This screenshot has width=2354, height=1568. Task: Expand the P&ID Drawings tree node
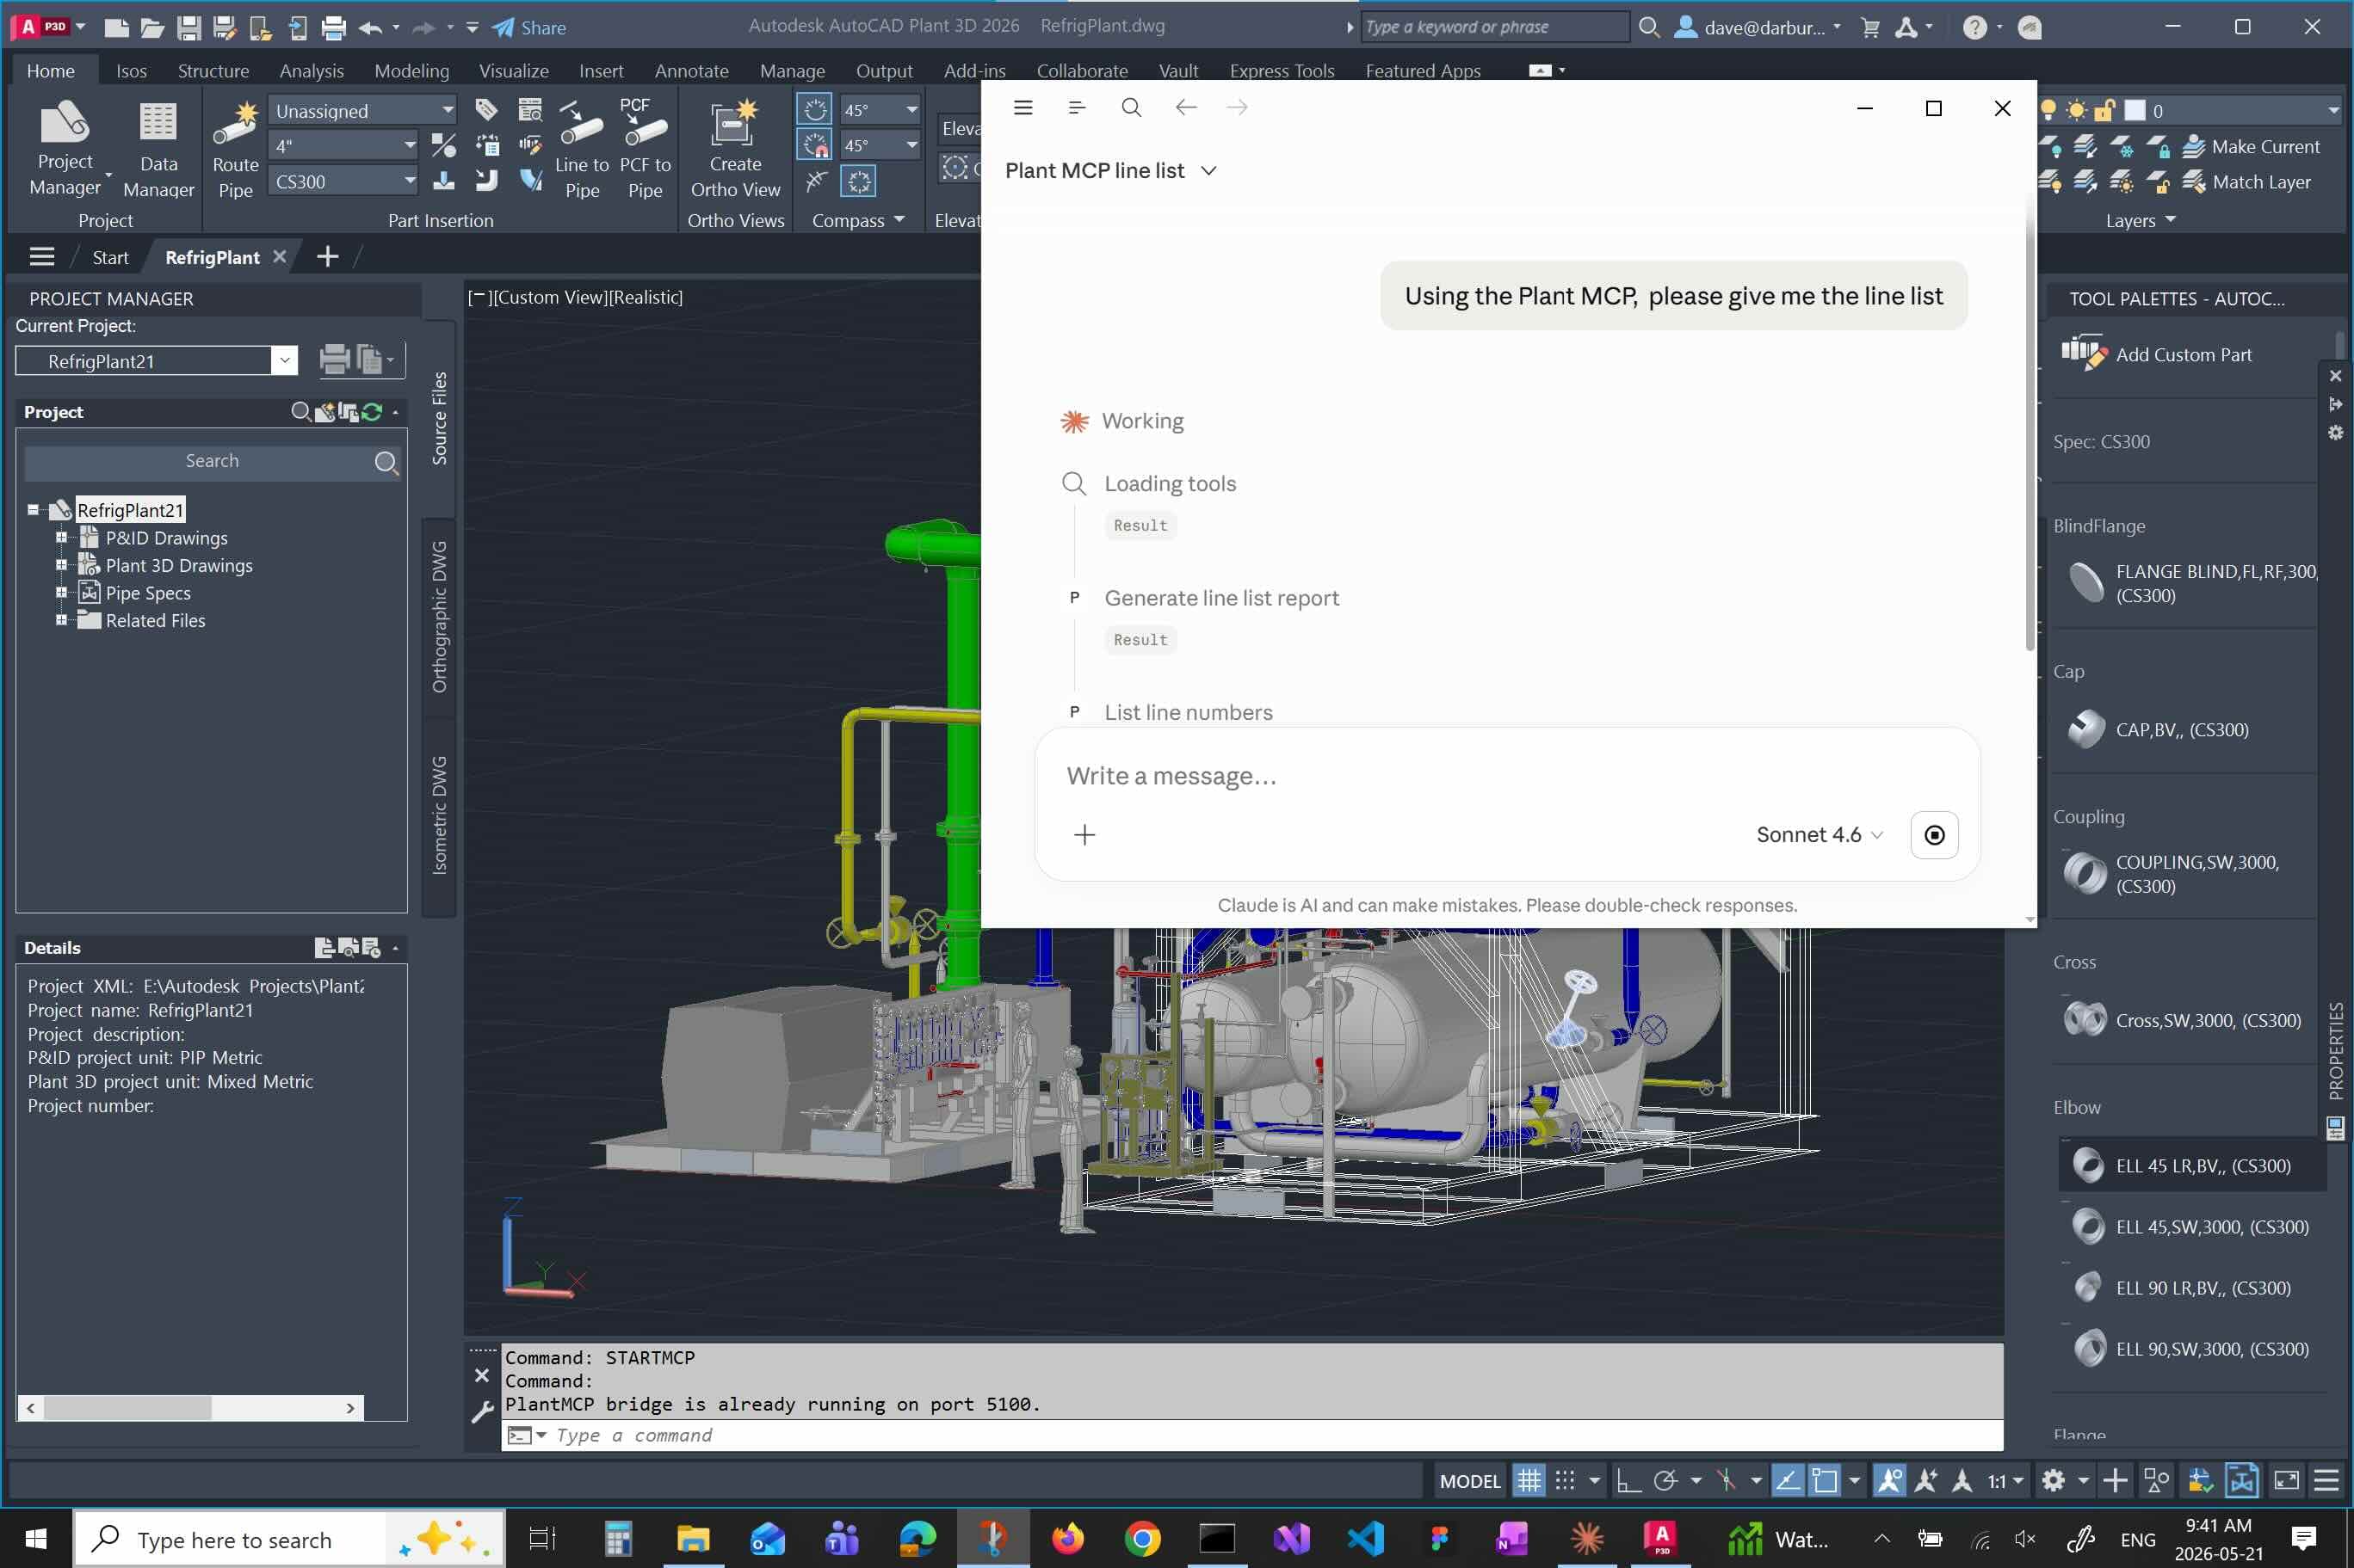(61, 537)
